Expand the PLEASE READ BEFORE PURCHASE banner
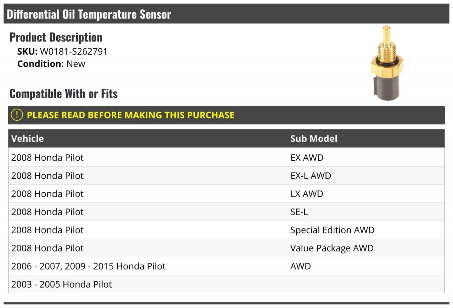This screenshot has width=453, height=308. click(x=130, y=115)
